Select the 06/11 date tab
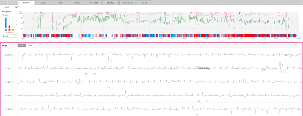 pyautogui.click(x=17, y=7)
